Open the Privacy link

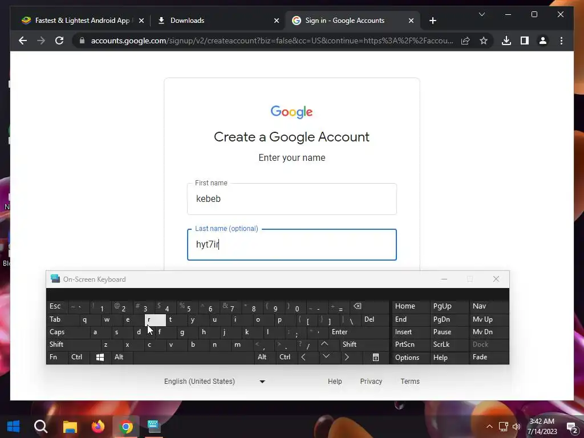(x=371, y=382)
